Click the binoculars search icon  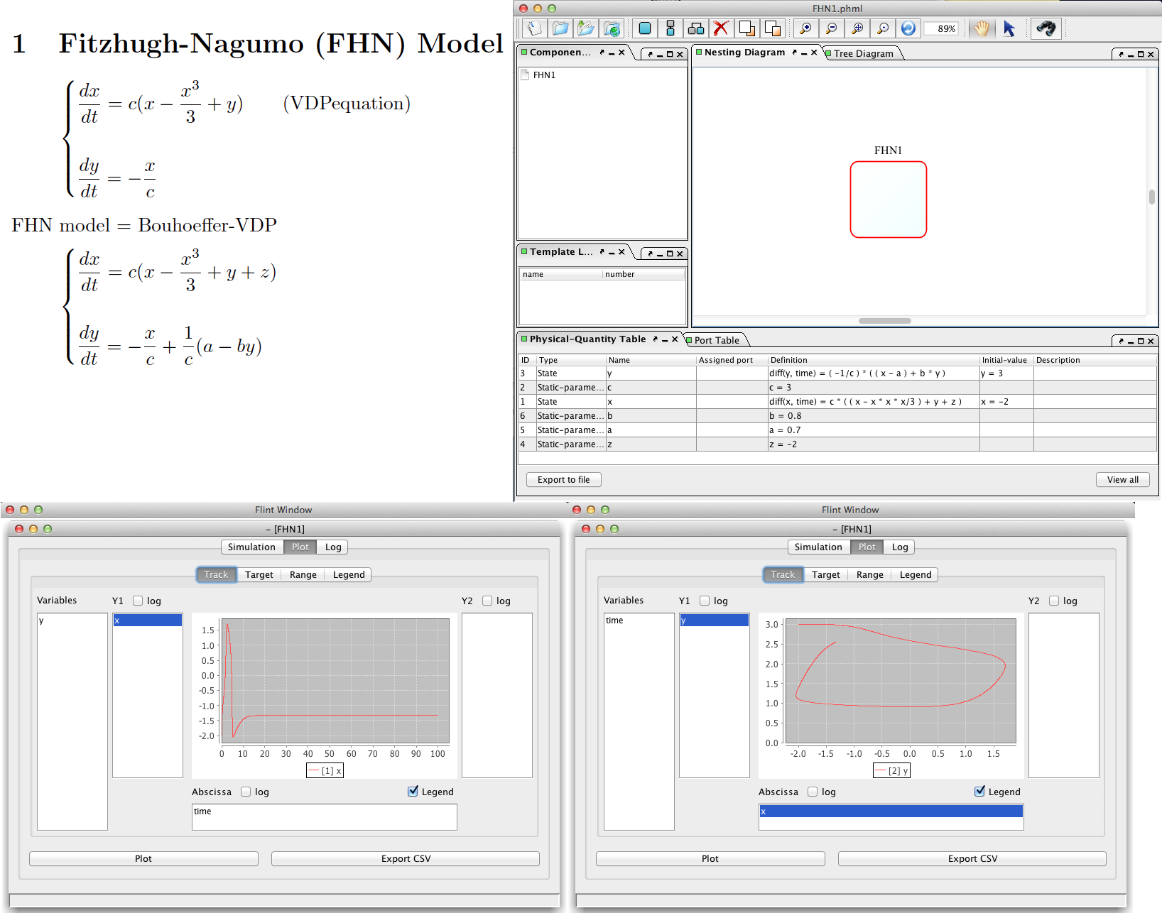(x=1046, y=28)
